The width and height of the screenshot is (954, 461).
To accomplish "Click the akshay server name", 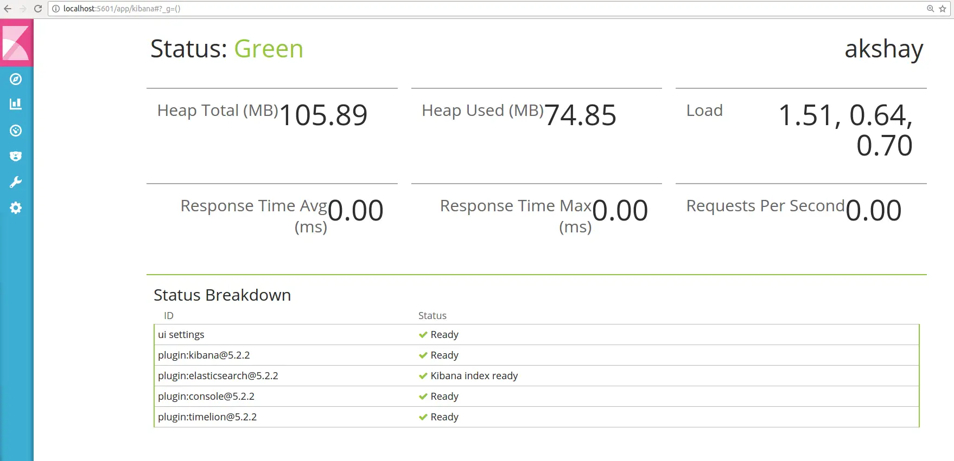I will (884, 49).
